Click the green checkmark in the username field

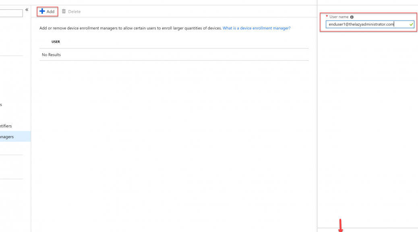[411, 25]
